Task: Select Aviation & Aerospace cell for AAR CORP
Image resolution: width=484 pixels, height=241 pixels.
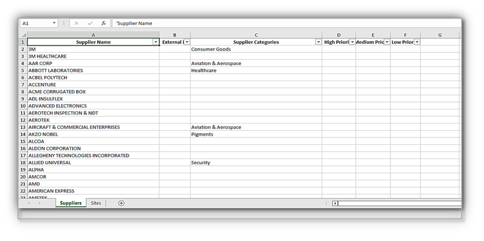Action: coord(256,64)
